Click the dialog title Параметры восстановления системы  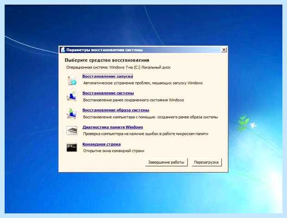click(105, 50)
